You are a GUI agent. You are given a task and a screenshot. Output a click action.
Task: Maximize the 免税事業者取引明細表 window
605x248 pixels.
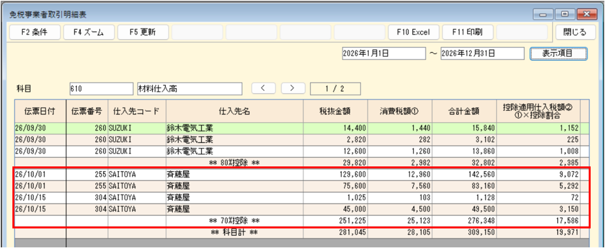pyautogui.click(x=565, y=14)
